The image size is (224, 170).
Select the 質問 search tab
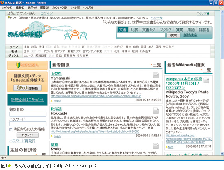coord(179,30)
